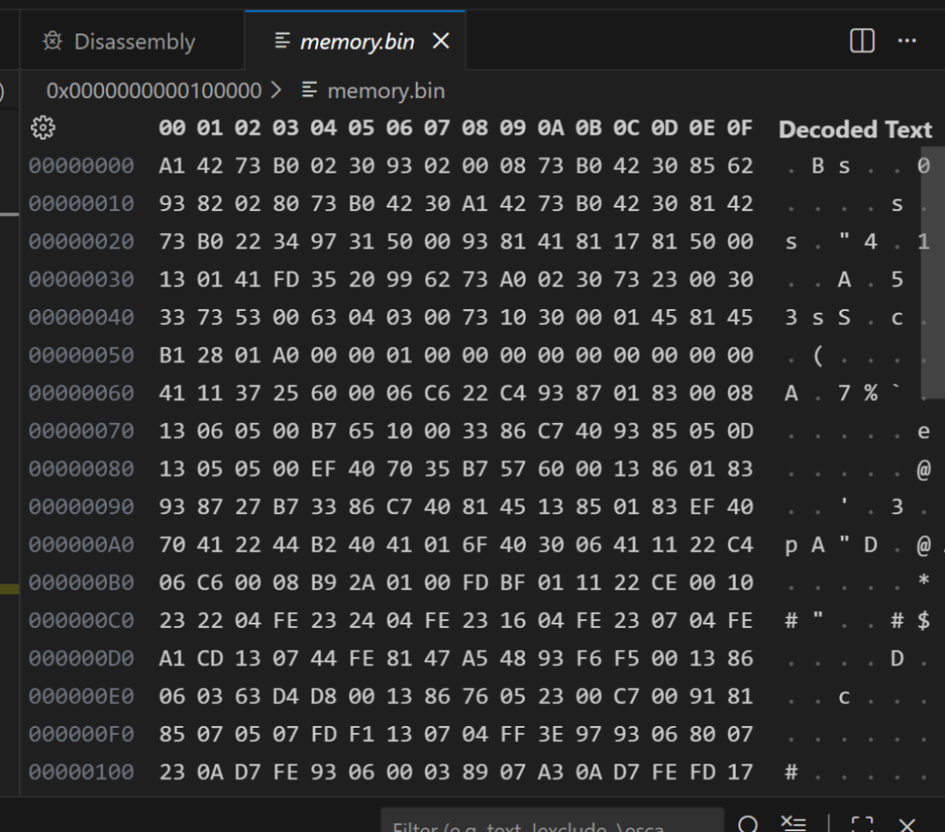This screenshot has height=832, width=945.
Task: Select byte 85 in row 00000000
Action: (x=702, y=166)
